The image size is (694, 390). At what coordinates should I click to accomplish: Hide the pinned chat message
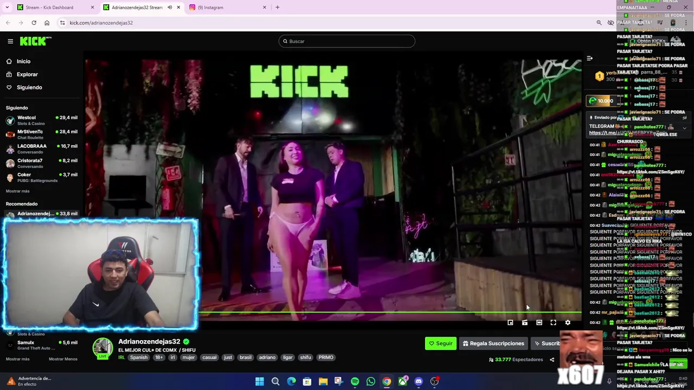coord(685,118)
